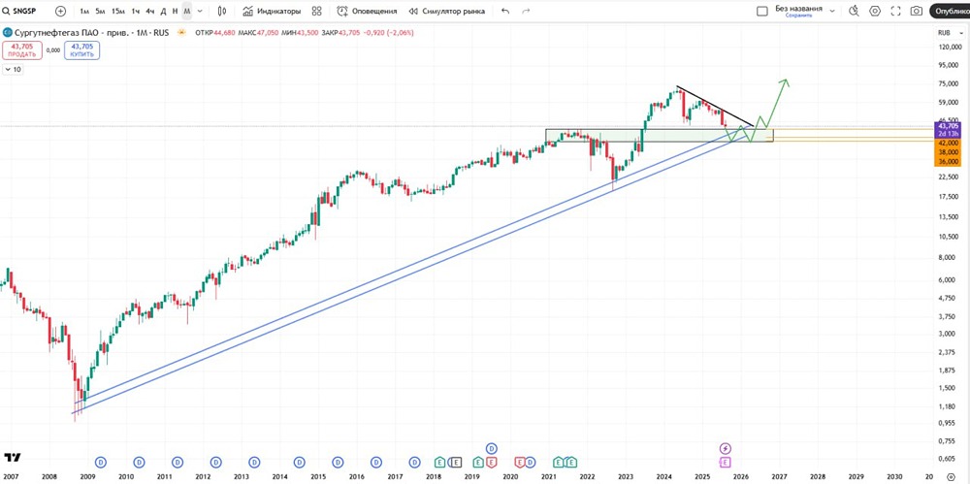
Task: Click the sun market status icon
Action: point(182,33)
